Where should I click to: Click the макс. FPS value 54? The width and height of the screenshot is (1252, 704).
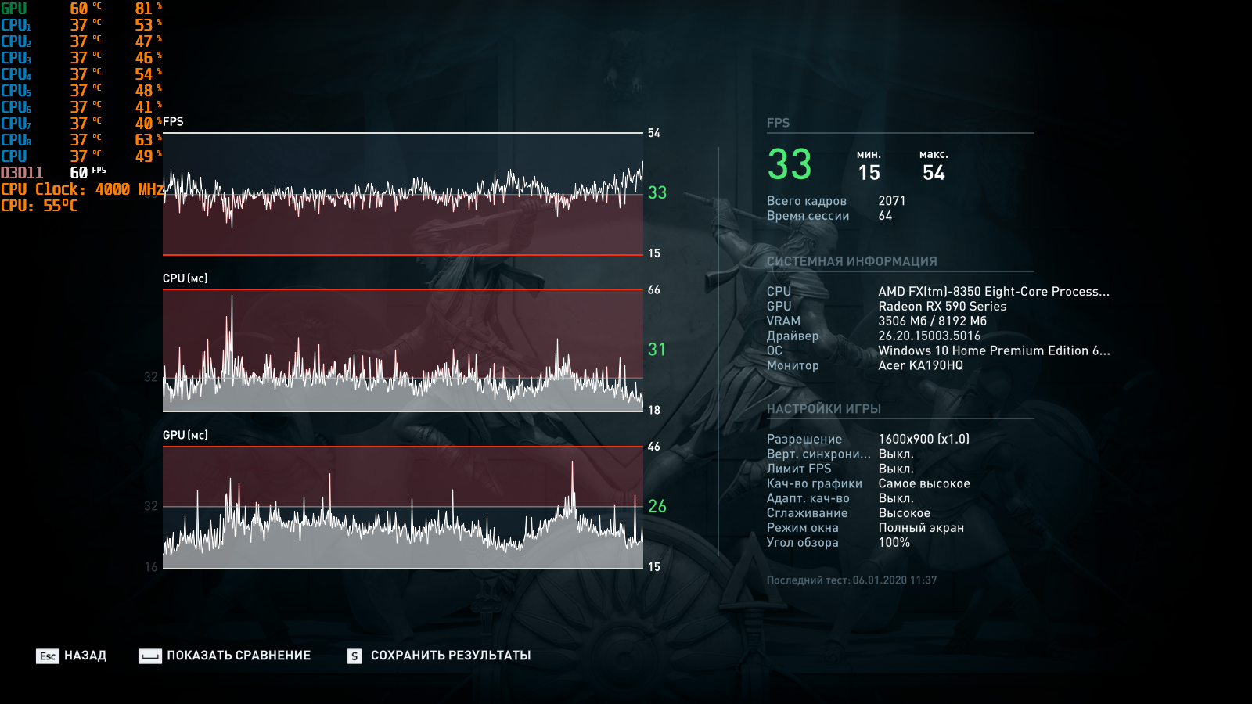coord(934,173)
